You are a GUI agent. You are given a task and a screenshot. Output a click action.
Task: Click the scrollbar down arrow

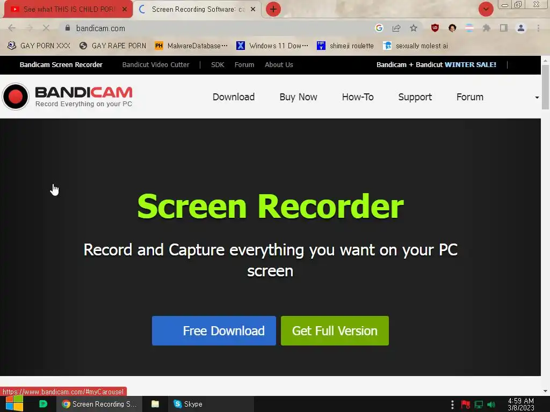[x=545, y=391]
